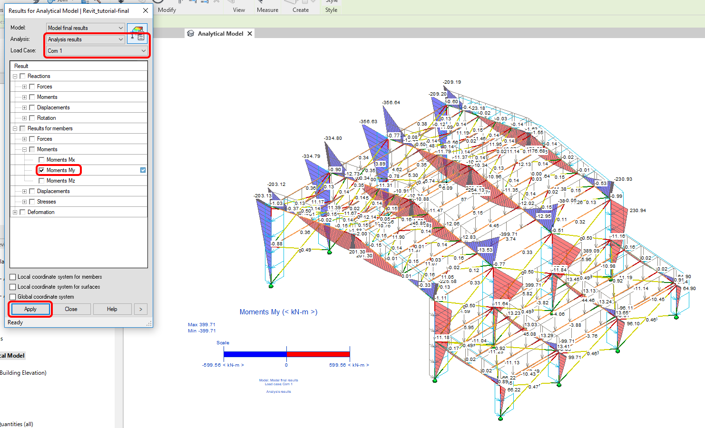Open the Analysis results dropdown

[x=85, y=39]
